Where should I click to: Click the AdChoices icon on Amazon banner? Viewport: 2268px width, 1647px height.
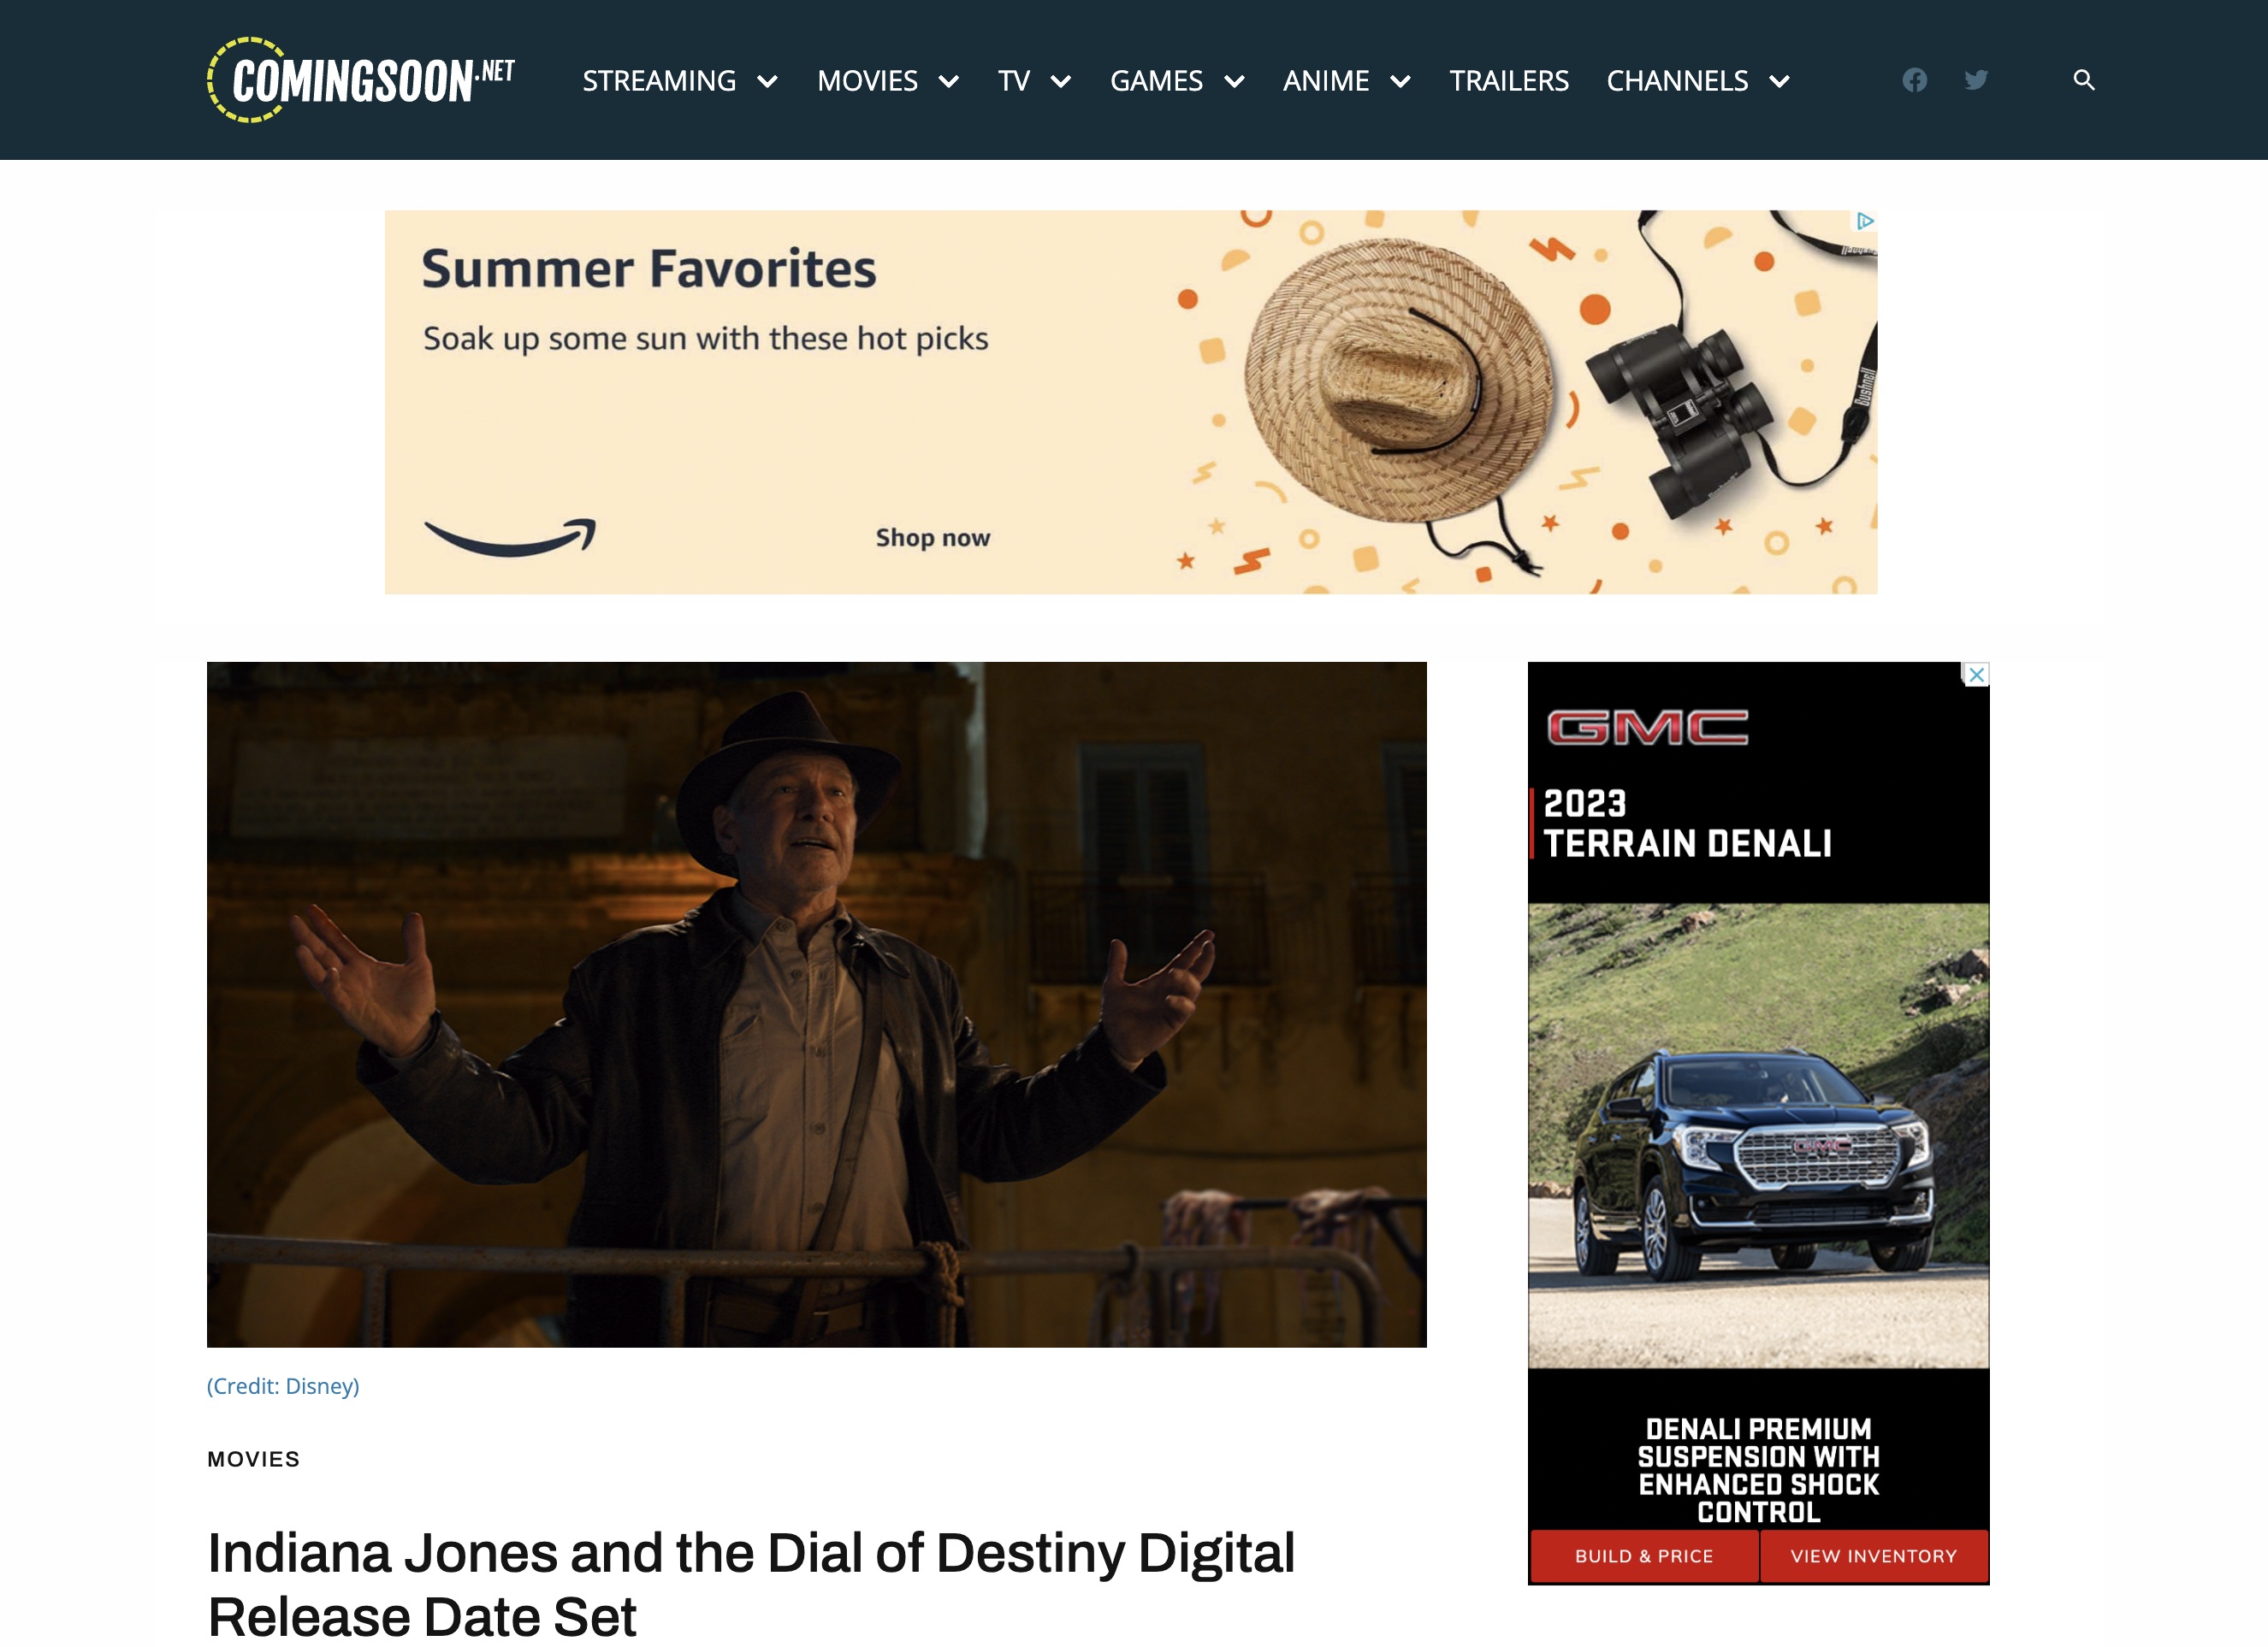pyautogui.click(x=1865, y=221)
